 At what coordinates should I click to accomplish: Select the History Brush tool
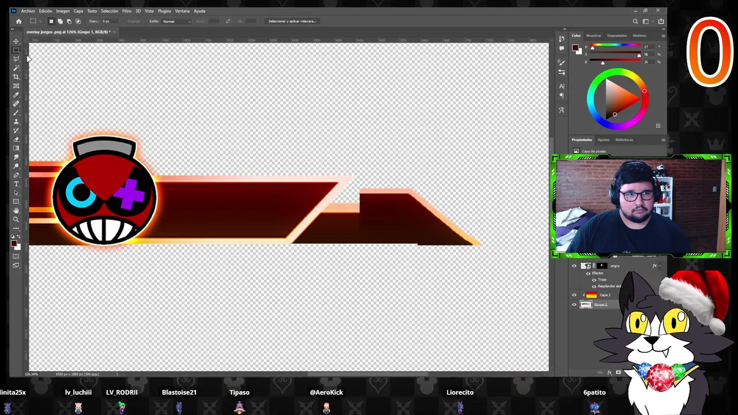tap(16, 130)
